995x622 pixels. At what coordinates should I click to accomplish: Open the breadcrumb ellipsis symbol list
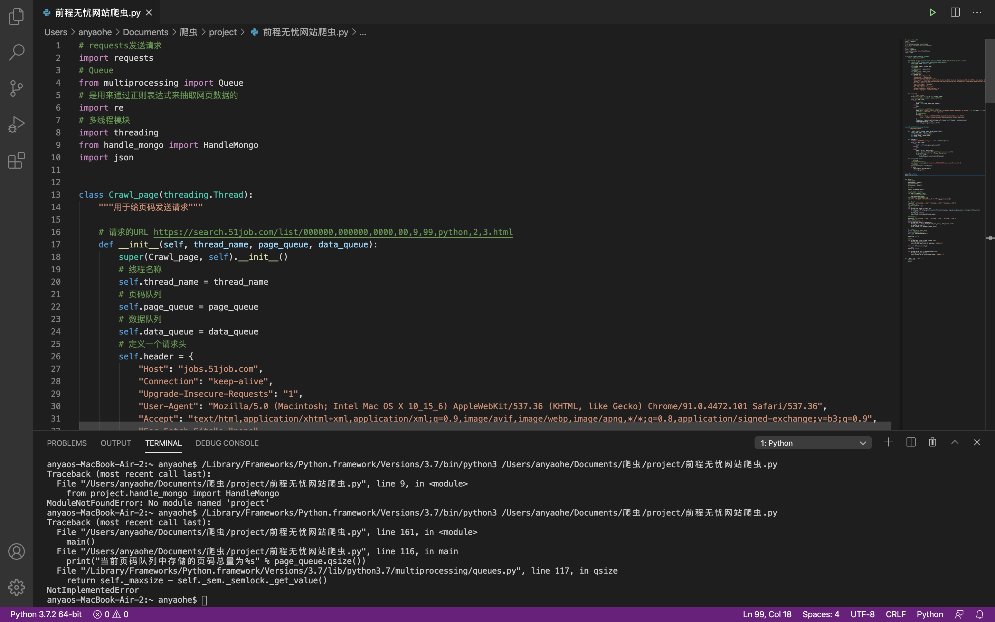363,32
